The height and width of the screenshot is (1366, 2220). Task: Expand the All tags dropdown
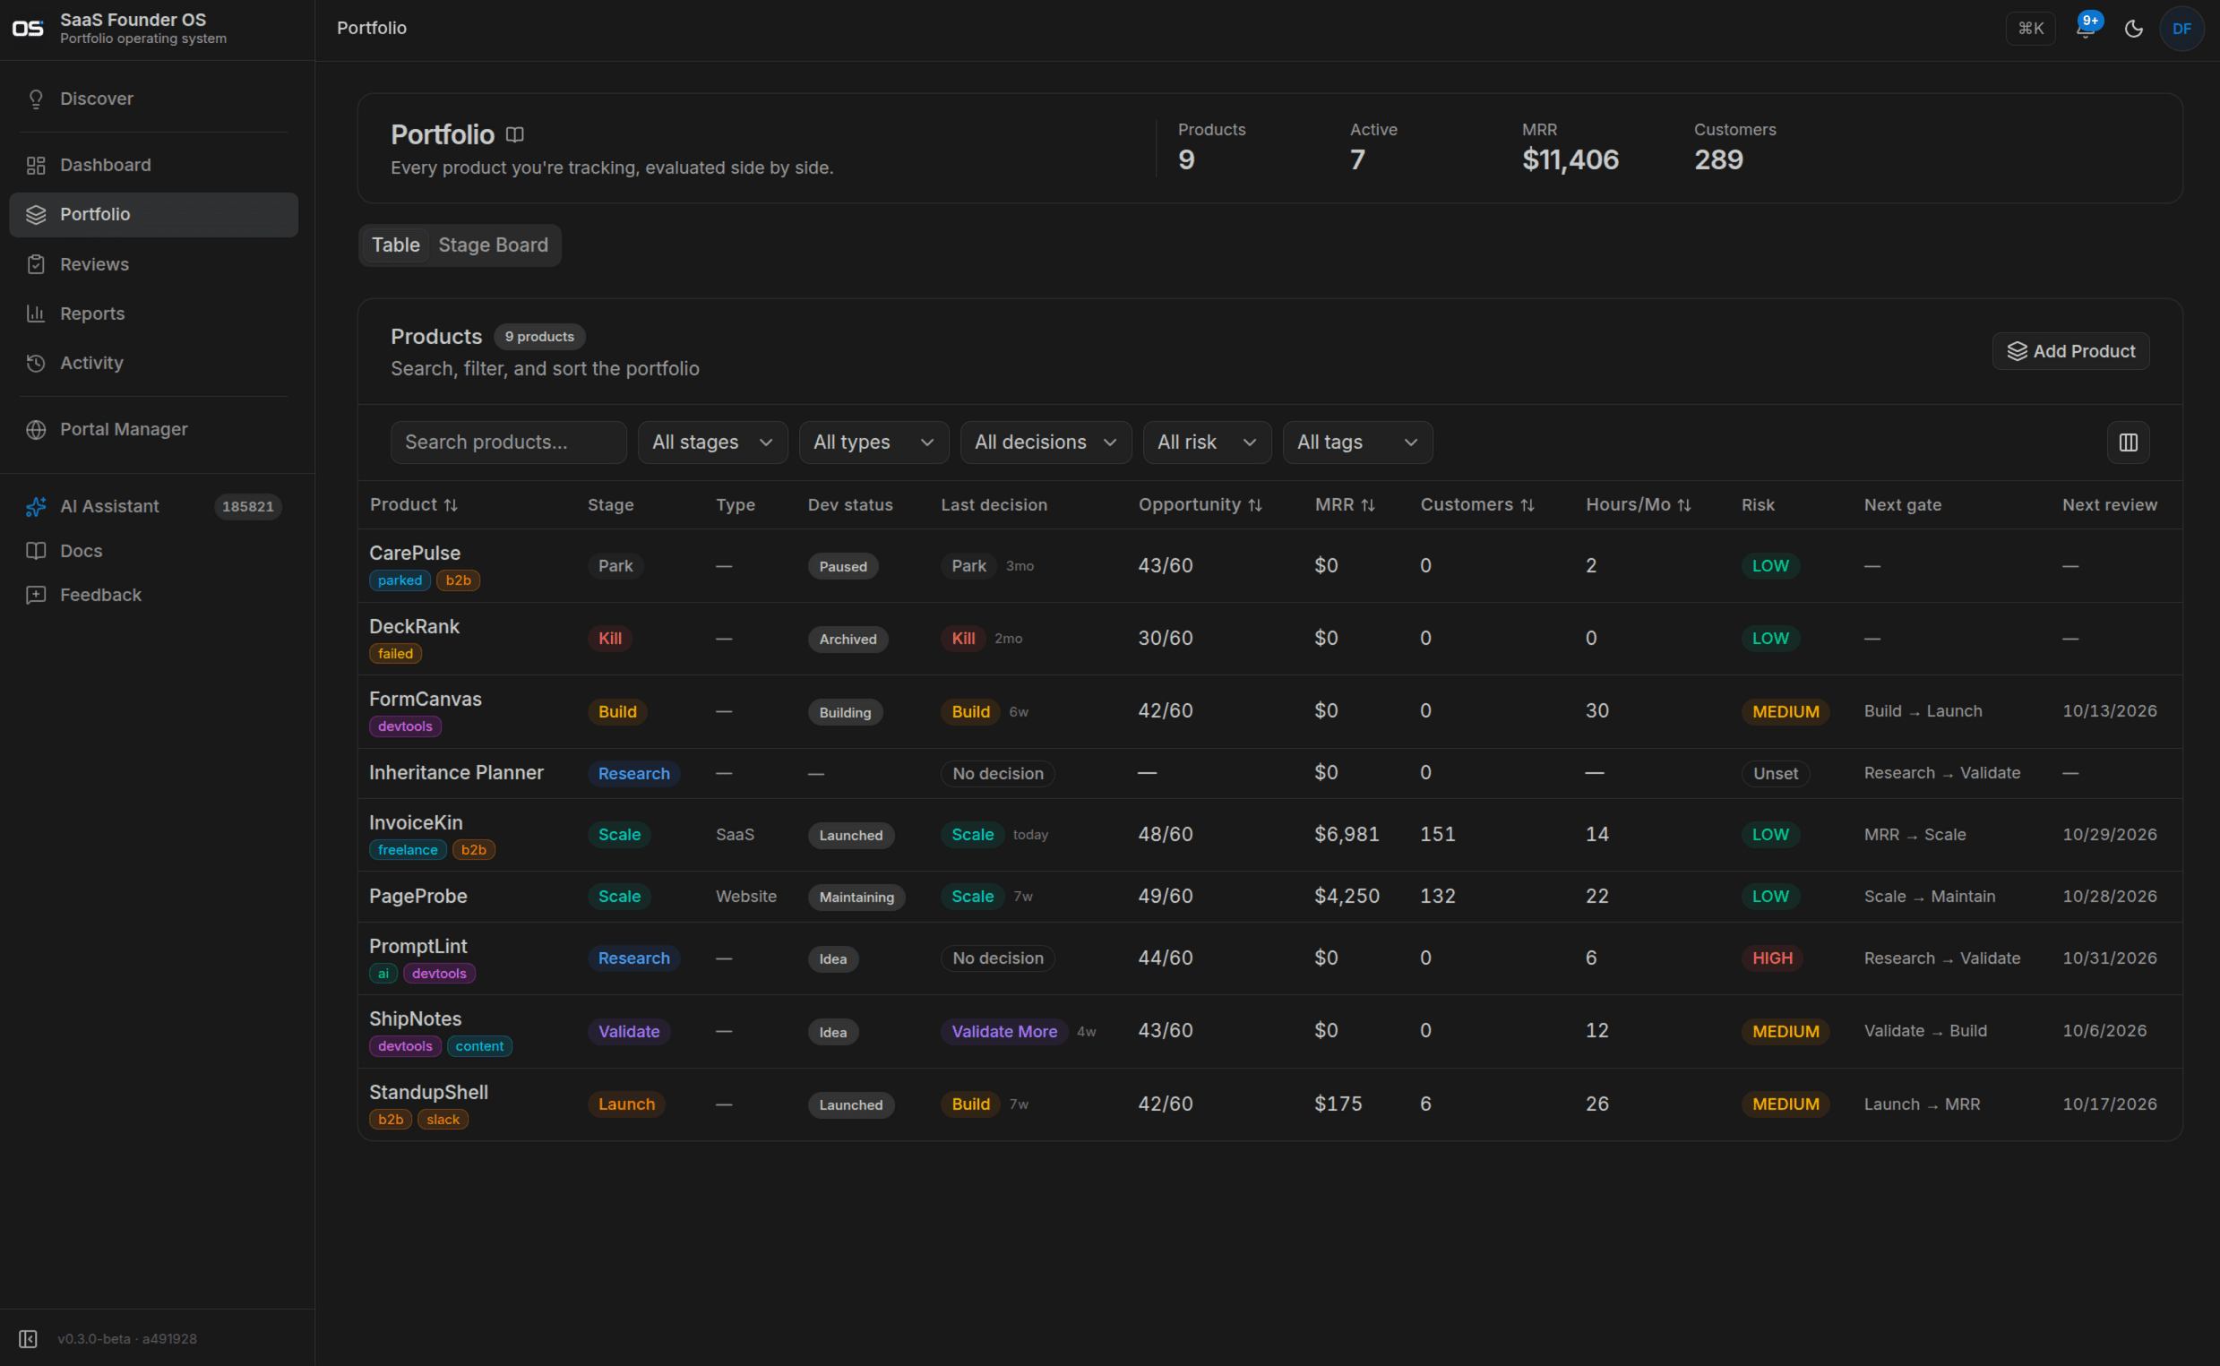[1357, 442]
